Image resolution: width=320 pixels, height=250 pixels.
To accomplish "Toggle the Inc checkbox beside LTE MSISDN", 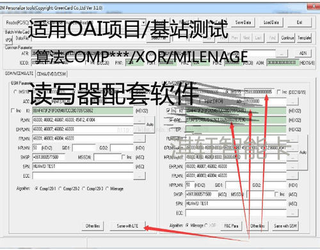I will pyautogui.click(x=276, y=194).
